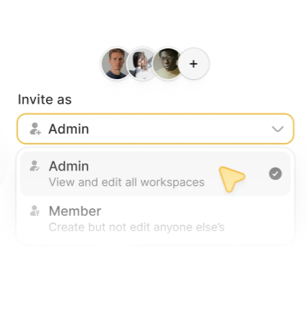Choose the Admin role option
Image resolution: width=307 pixels, height=315 pixels.
coord(155,174)
